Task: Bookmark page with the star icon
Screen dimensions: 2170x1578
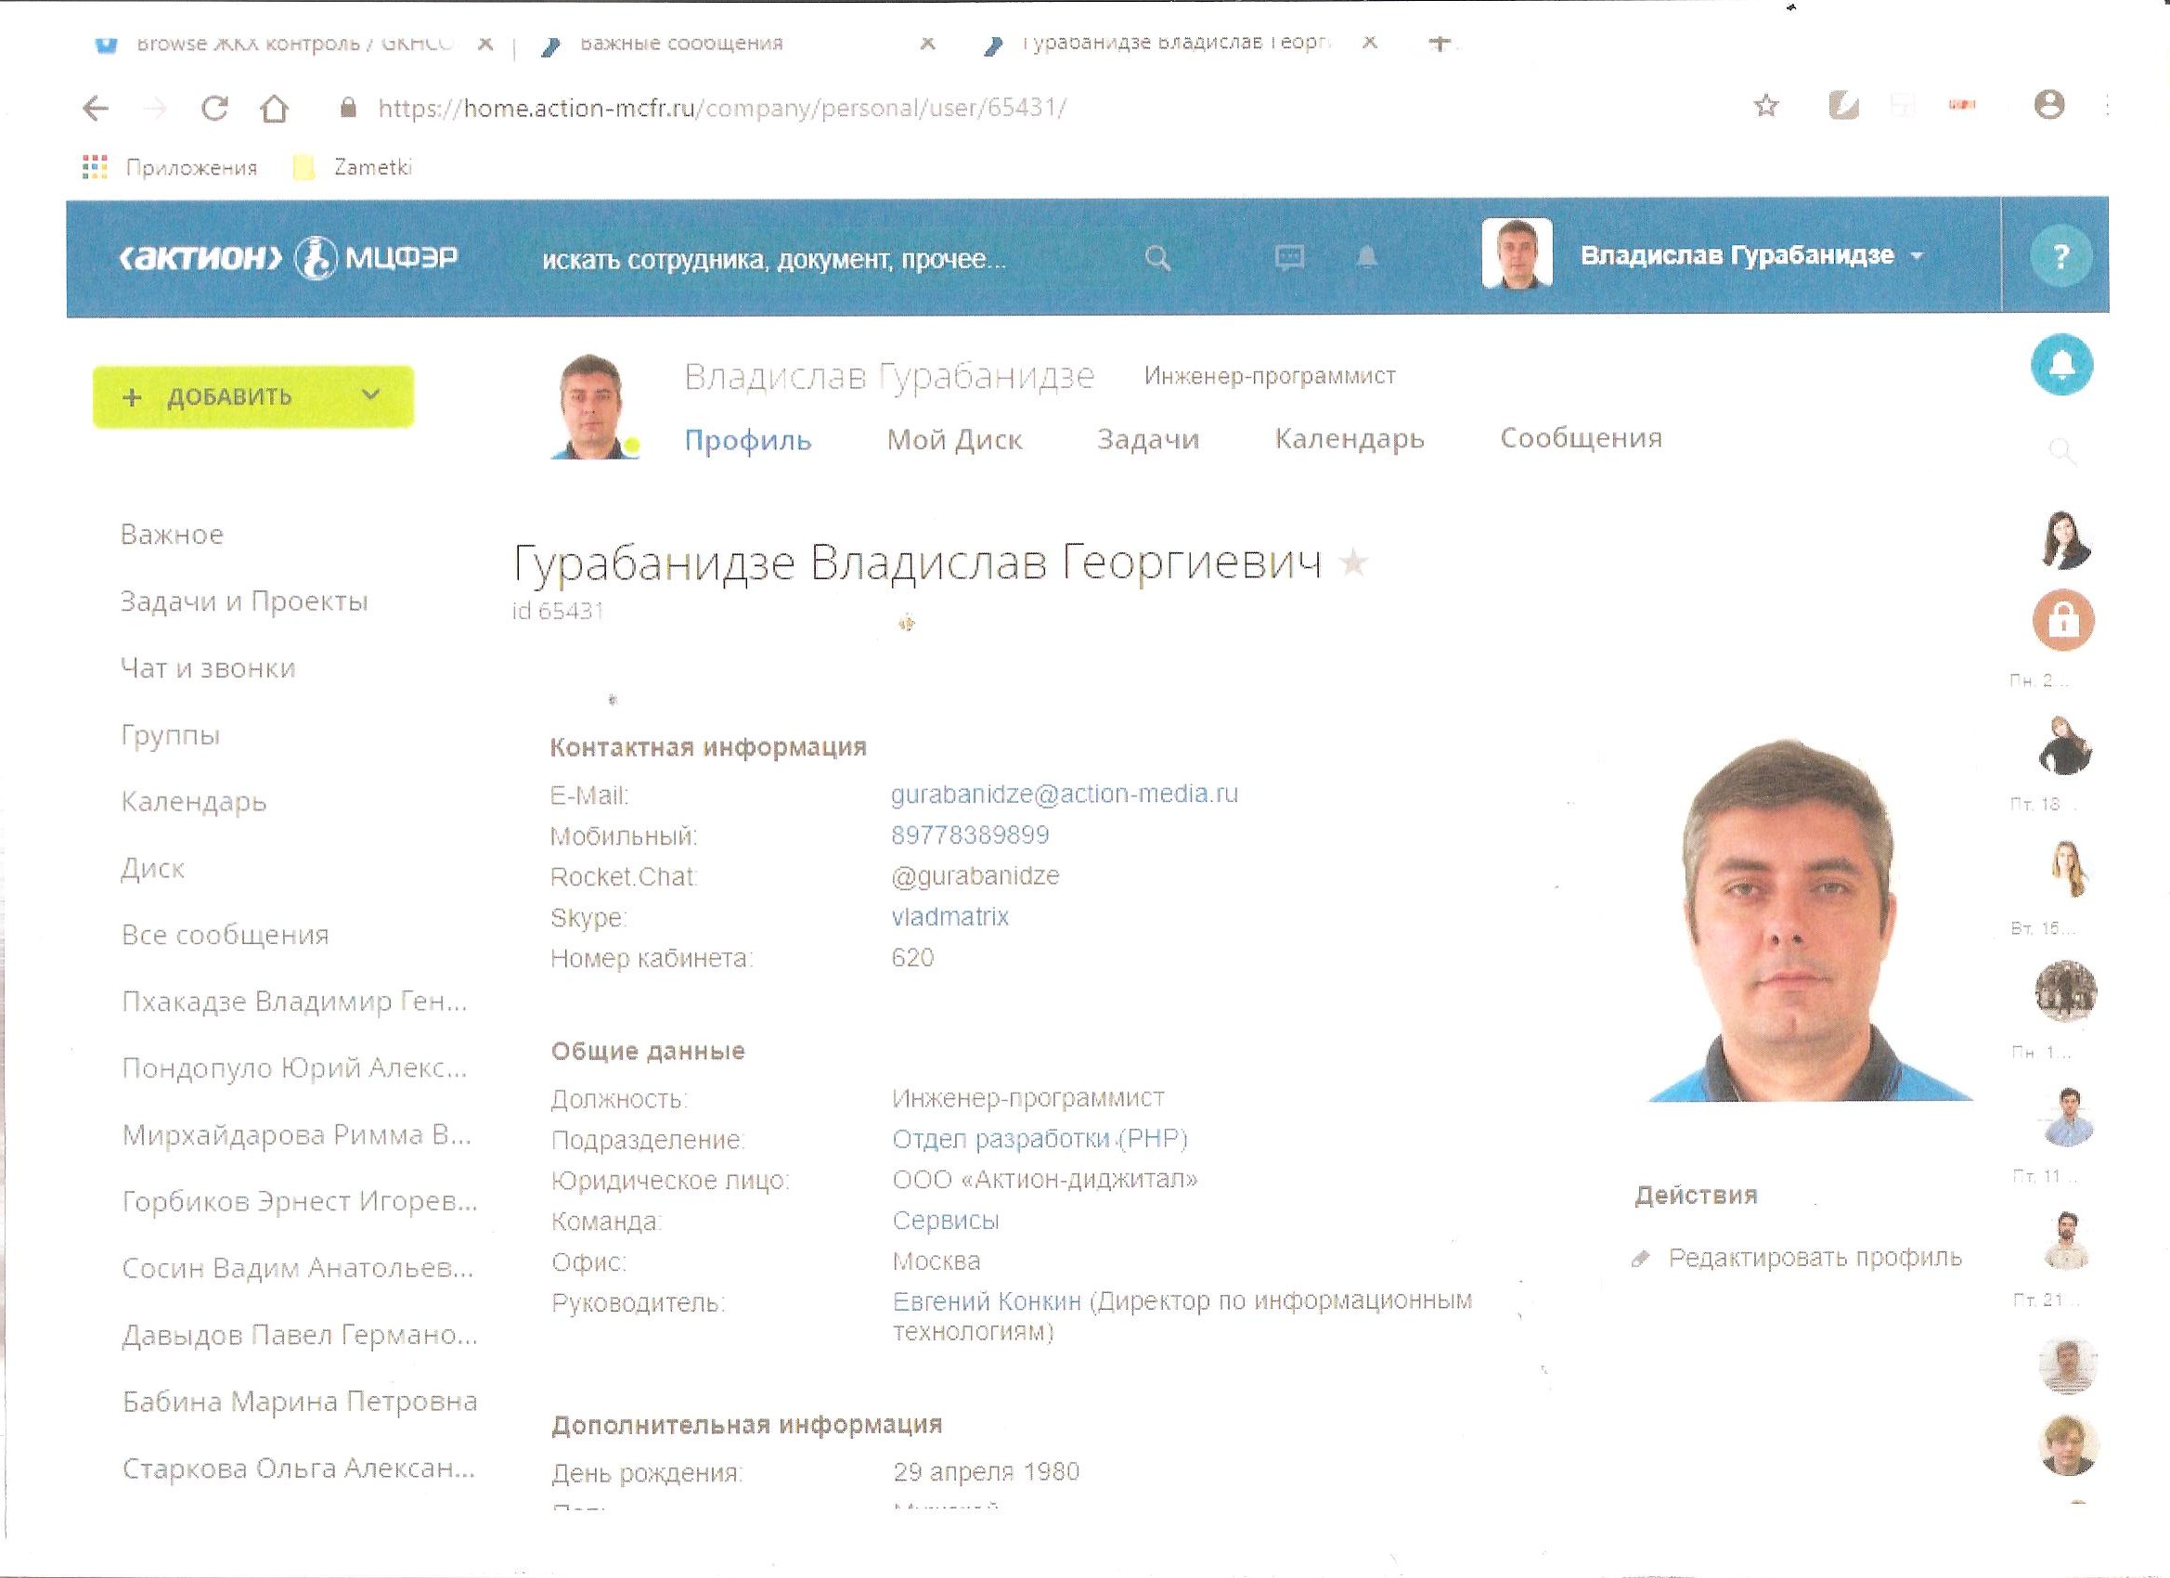Action: point(1766,105)
